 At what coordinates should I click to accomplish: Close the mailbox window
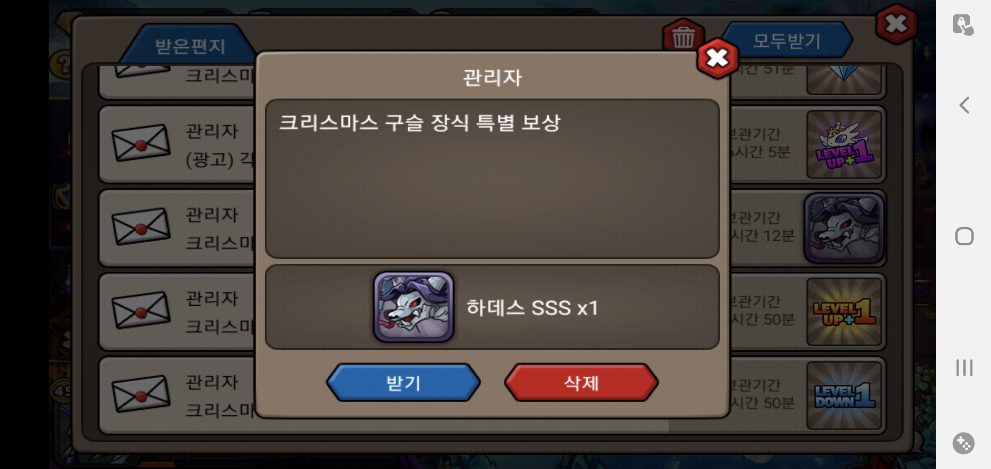point(896,24)
